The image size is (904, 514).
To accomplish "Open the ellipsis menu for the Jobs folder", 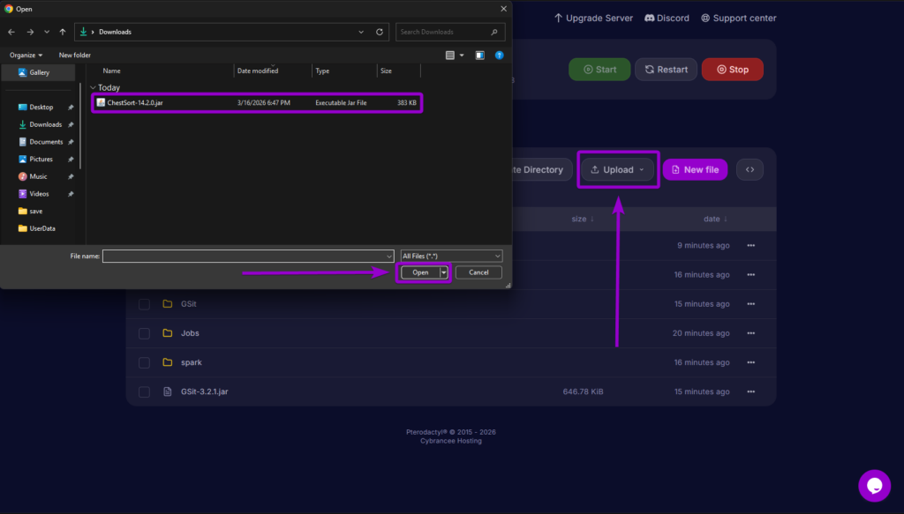I will click(751, 332).
